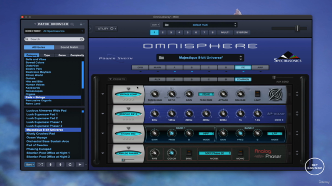Screen dimensions: 332x186
Task: Toggle the Analog Phaser Sync switch
Action: 189,153
